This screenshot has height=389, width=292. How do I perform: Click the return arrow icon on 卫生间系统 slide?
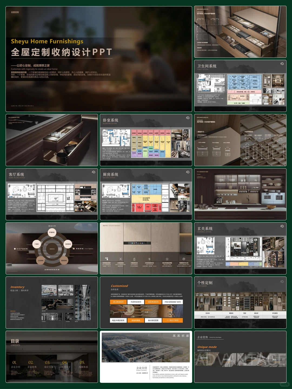(x=282, y=64)
